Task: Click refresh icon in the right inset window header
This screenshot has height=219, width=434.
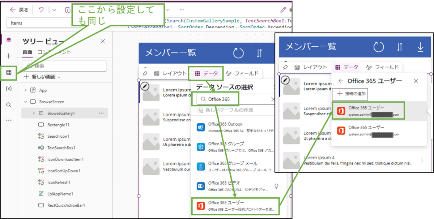Action: [379, 47]
